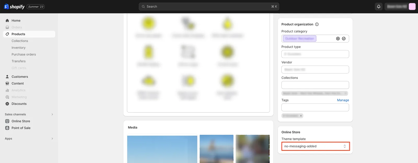Select the large blue media thumbnail
This screenshot has height=163, width=418.
tap(162, 149)
